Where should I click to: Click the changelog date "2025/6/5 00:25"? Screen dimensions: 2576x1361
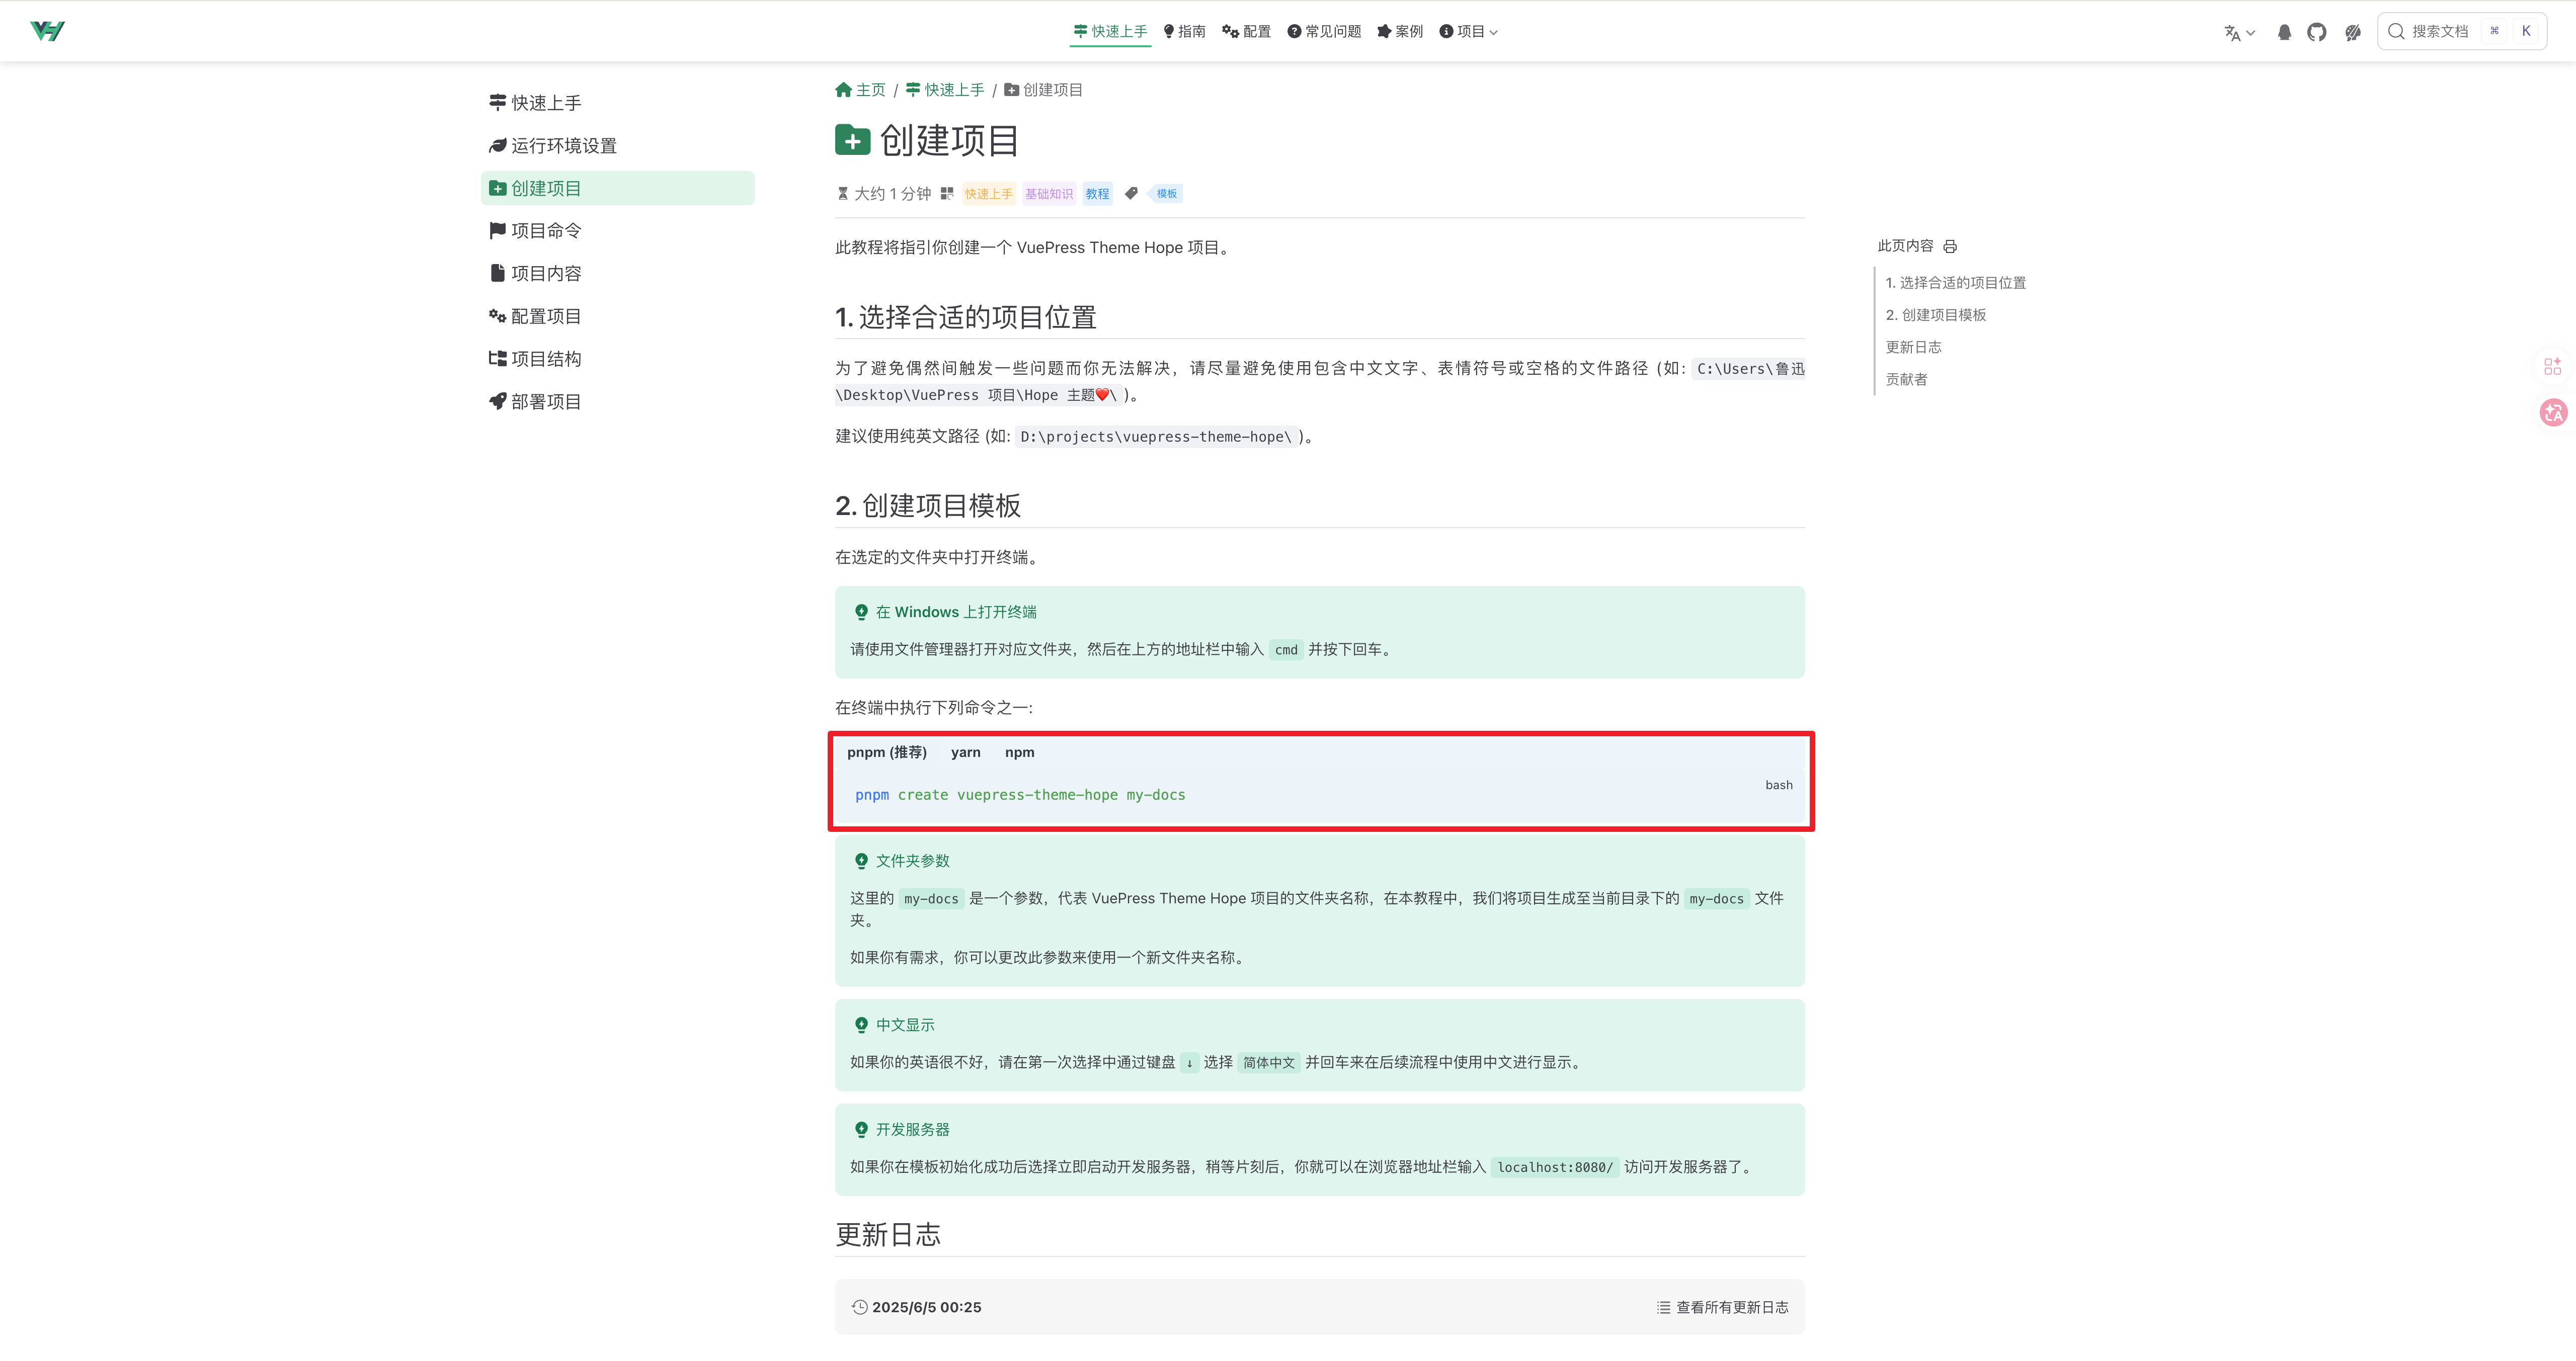[x=927, y=1307]
